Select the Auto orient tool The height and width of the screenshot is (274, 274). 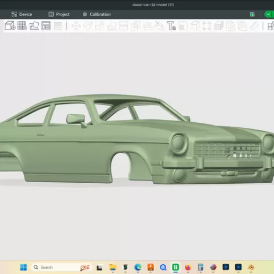[34, 26]
